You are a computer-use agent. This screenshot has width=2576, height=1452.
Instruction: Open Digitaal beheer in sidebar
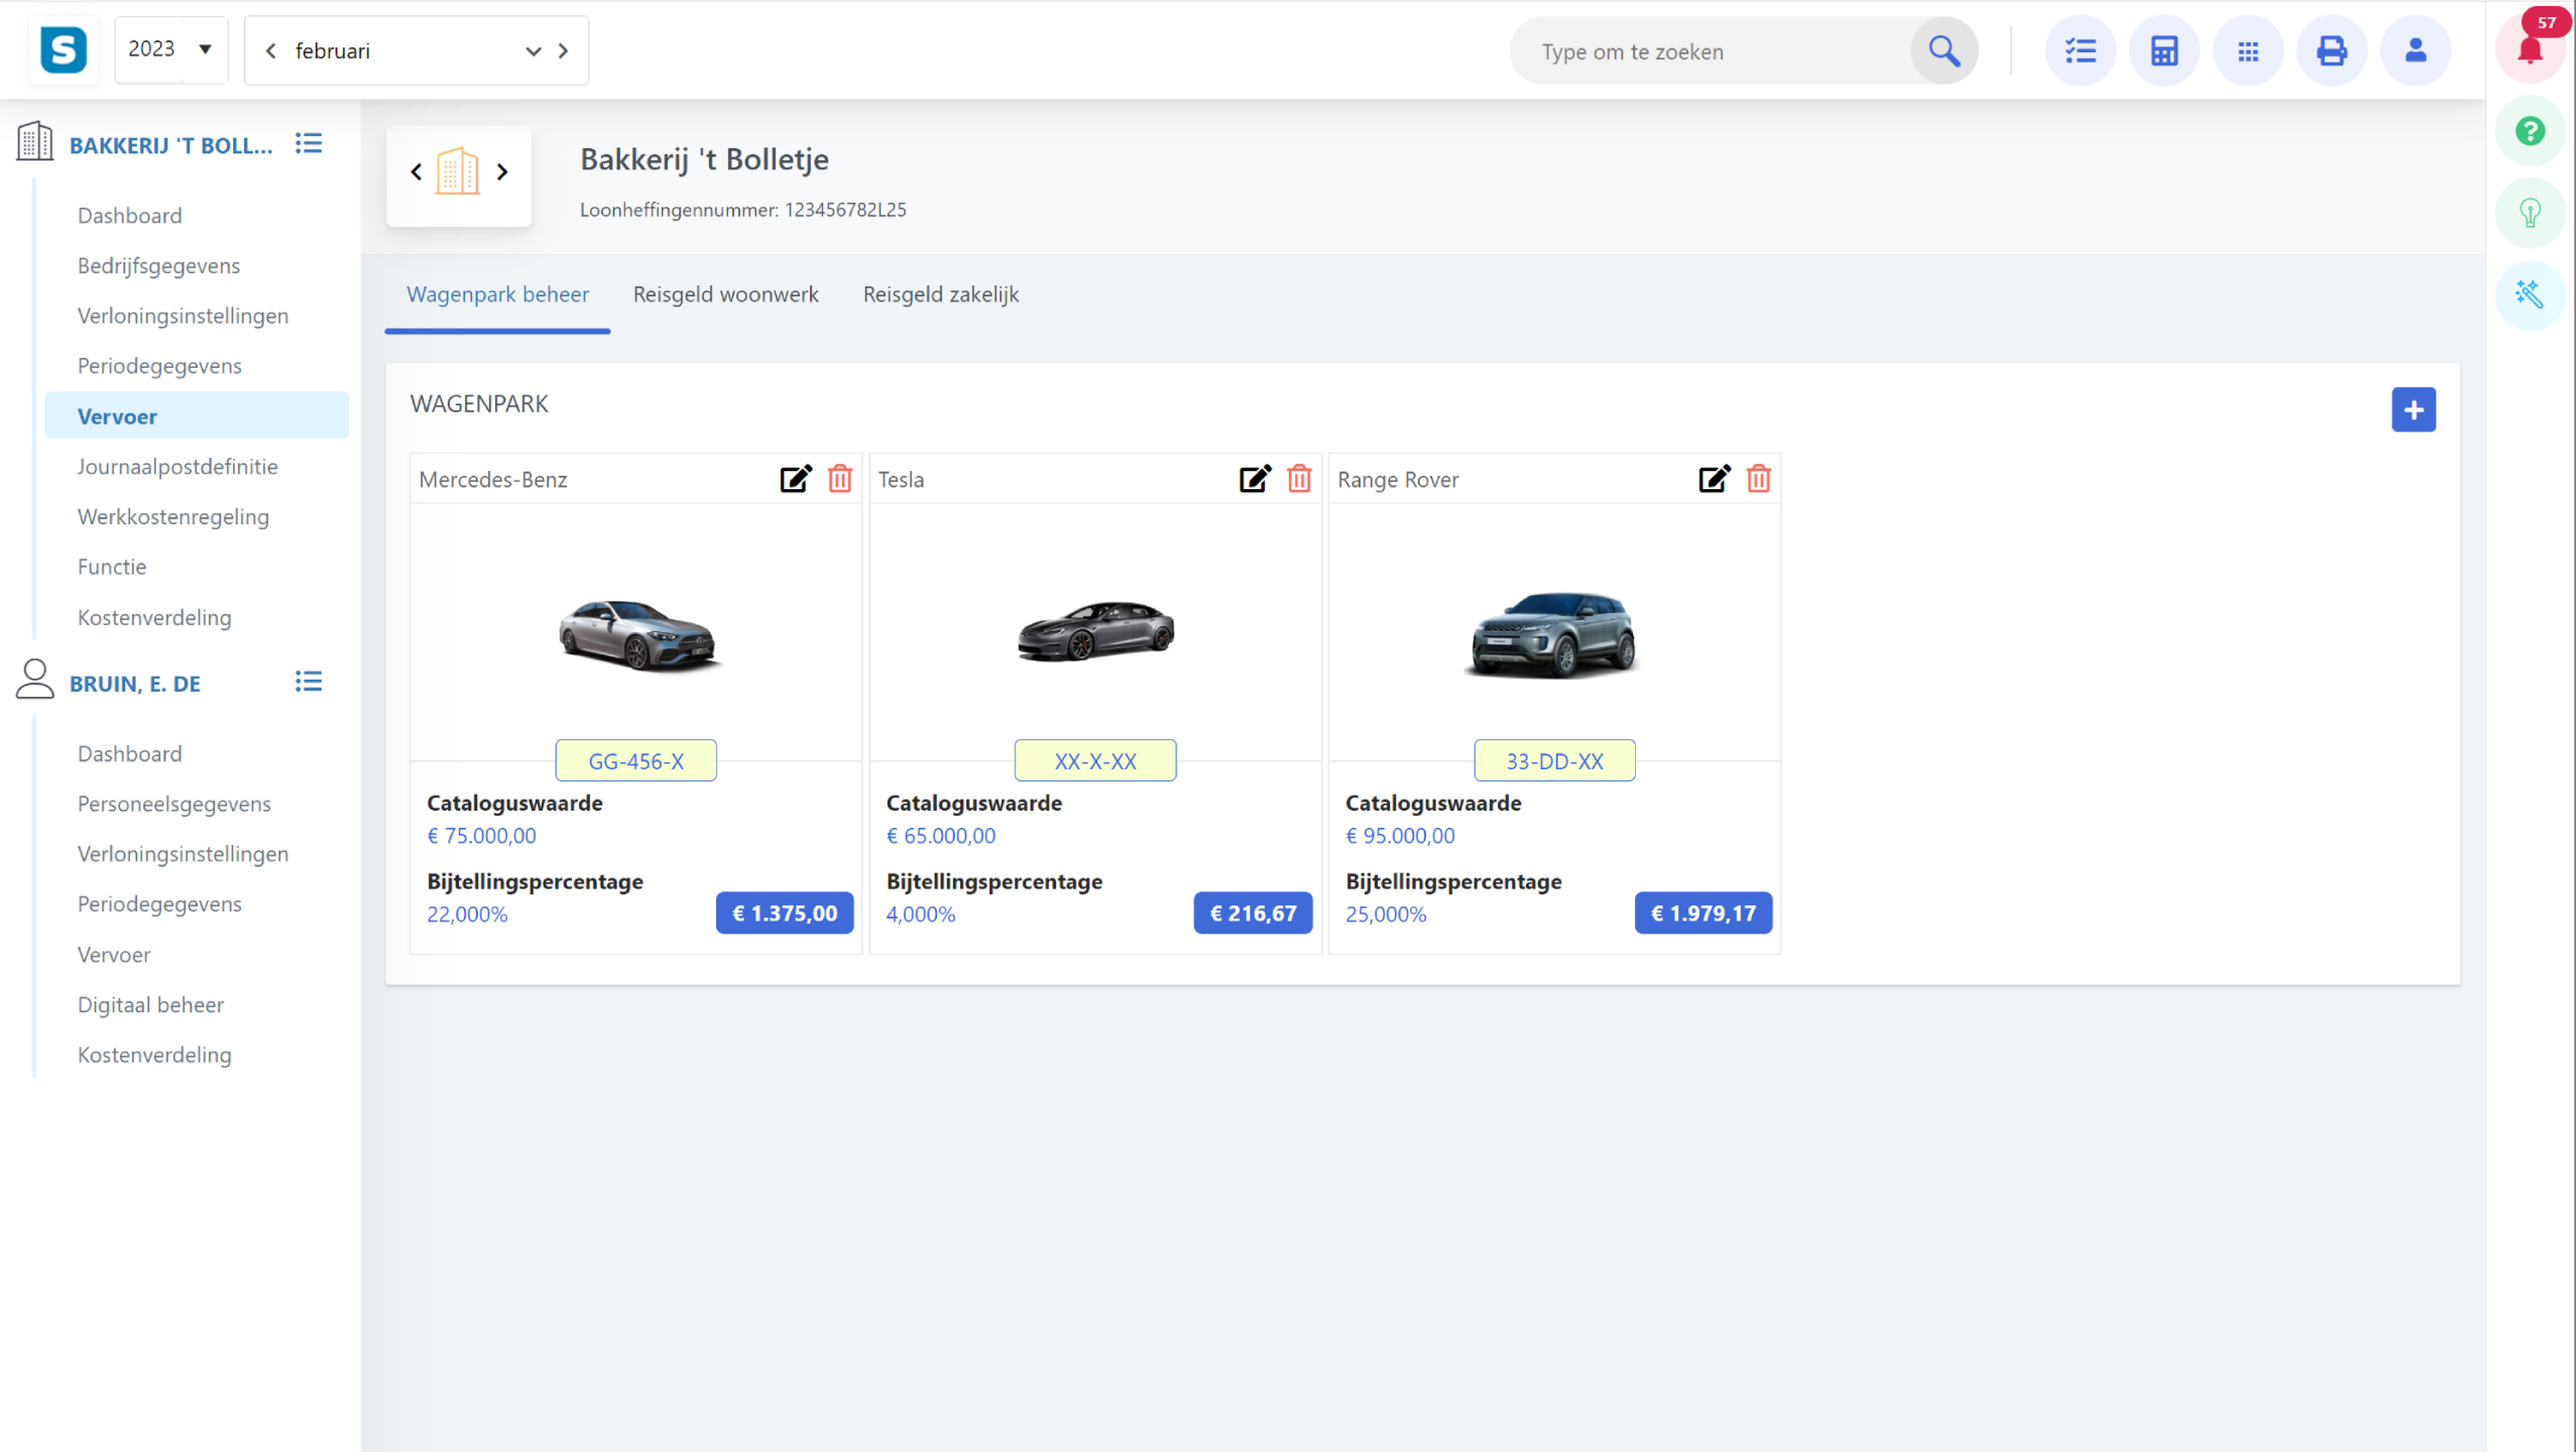(x=151, y=1005)
